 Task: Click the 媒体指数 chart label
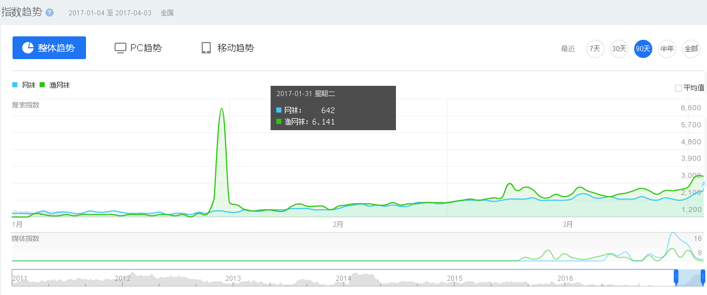coord(26,238)
